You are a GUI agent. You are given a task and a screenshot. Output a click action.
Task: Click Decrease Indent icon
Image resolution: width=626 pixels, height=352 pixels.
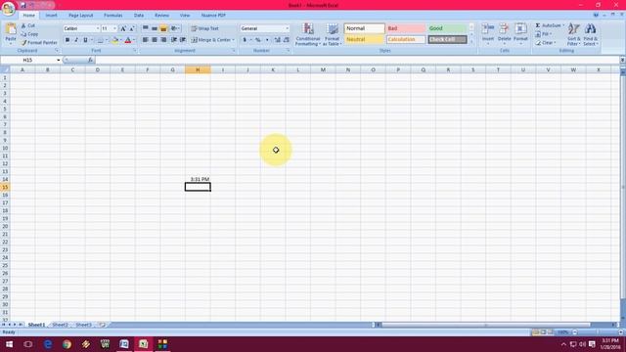click(x=174, y=40)
